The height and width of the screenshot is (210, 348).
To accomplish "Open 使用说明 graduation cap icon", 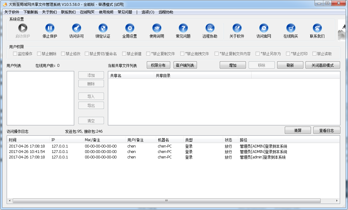I will coord(157,28).
